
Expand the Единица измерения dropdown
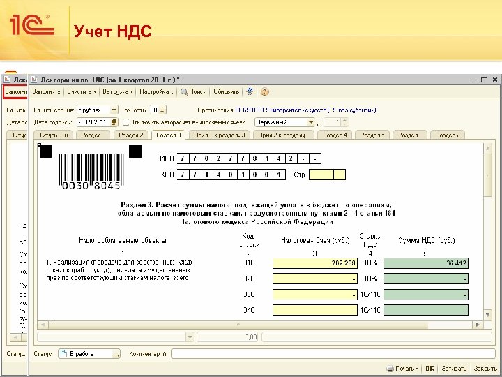(114, 110)
